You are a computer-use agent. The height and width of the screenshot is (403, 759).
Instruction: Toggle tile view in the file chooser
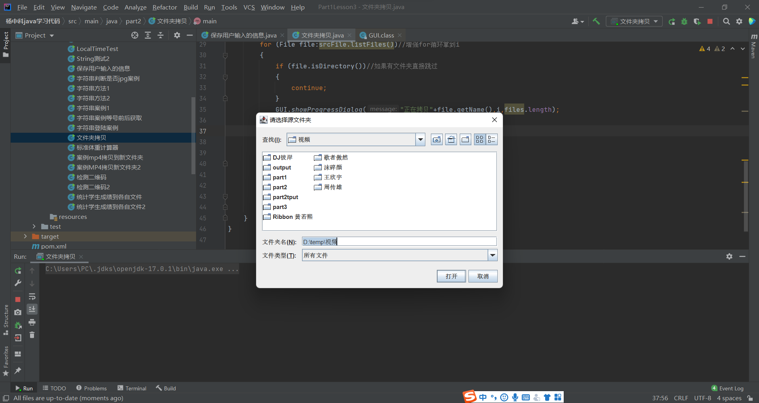point(480,139)
